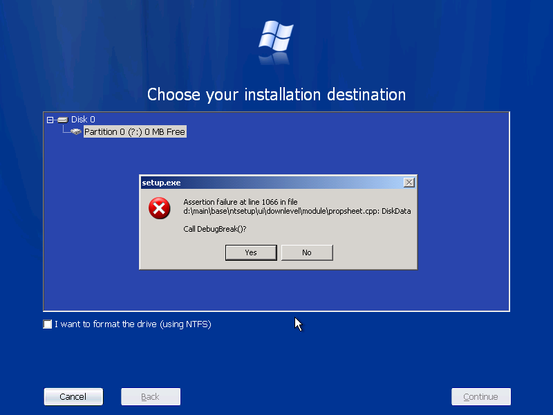
Task: Enable the format drive using NTFS checkbox
Action: 47,324
